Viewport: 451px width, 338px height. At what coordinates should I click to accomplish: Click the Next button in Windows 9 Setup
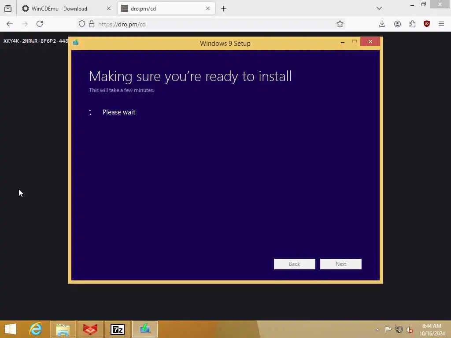point(340,264)
